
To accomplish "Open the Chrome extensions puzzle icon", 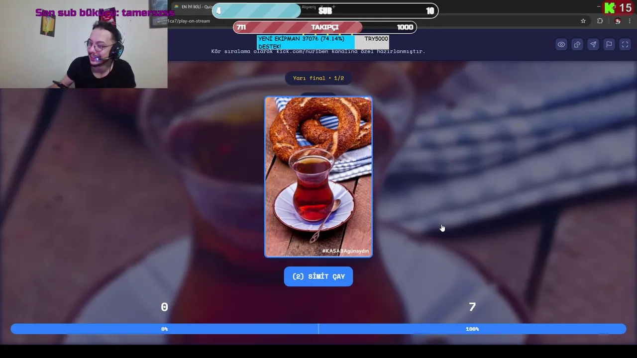I will [600, 21].
